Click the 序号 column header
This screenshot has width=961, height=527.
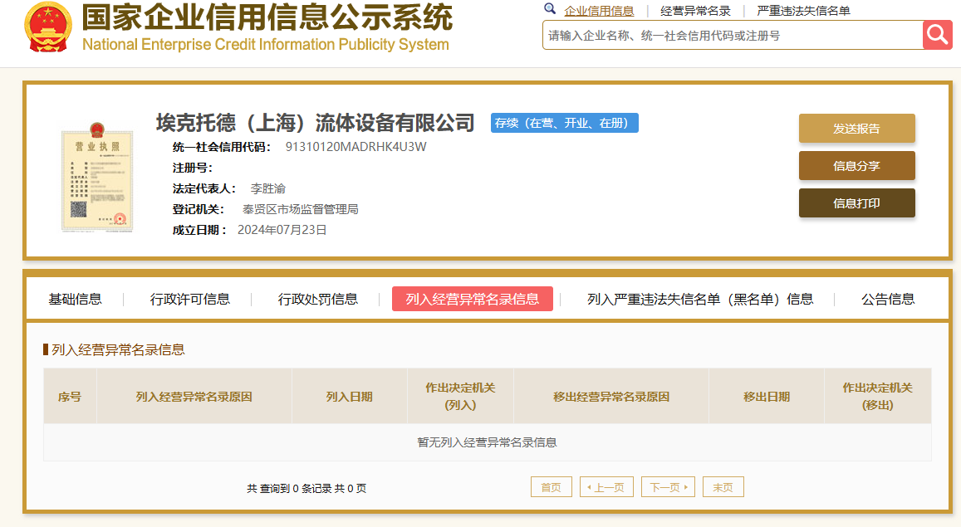(70, 397)
